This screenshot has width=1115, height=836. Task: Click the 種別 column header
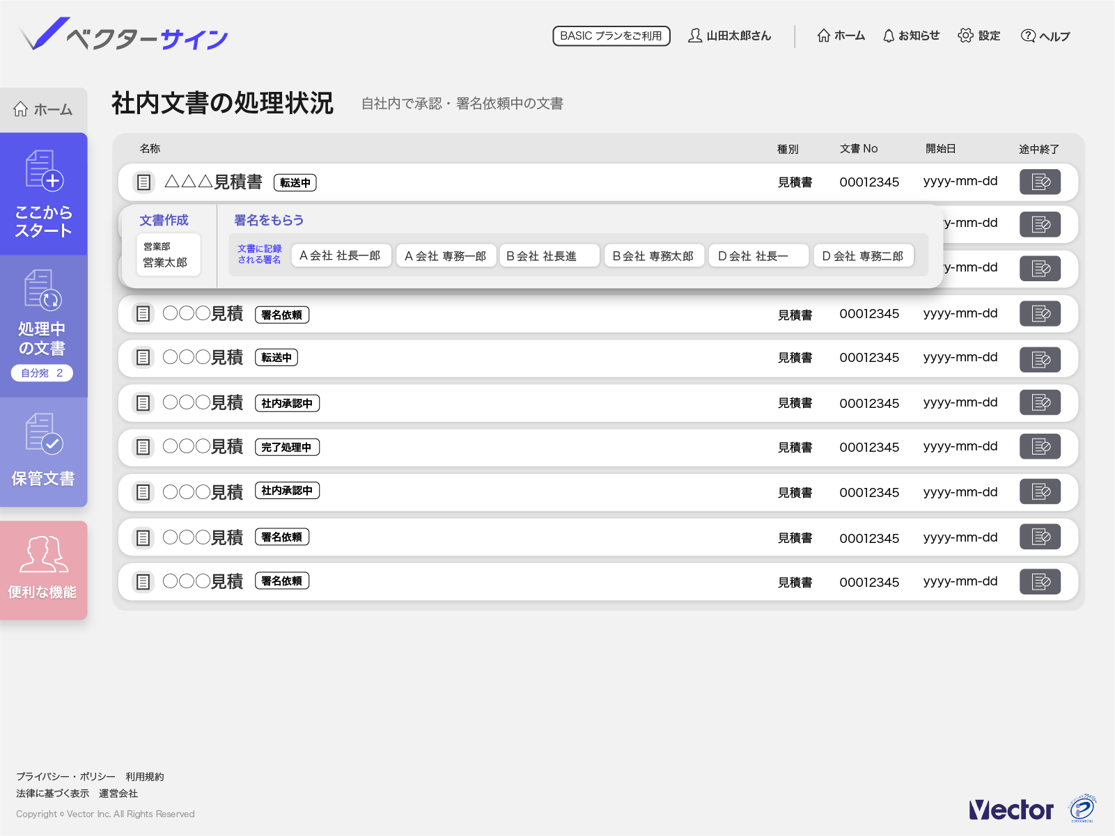pyautogui.click(x=788, y=149)
